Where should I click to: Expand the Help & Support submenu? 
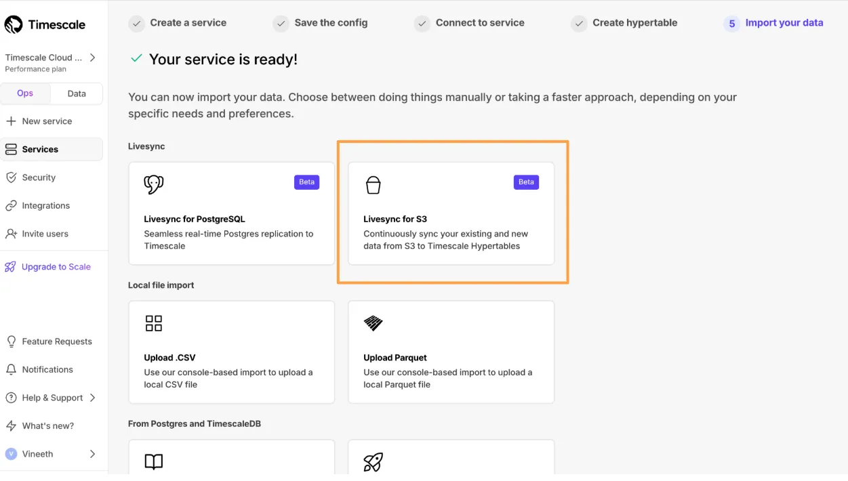tap(93, 398)
